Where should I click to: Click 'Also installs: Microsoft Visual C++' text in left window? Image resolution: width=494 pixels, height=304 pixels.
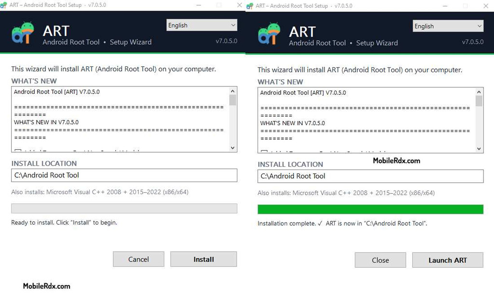[x=100, y=192]
